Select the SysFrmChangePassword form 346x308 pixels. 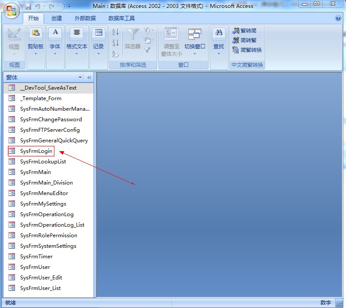point(49,120)
